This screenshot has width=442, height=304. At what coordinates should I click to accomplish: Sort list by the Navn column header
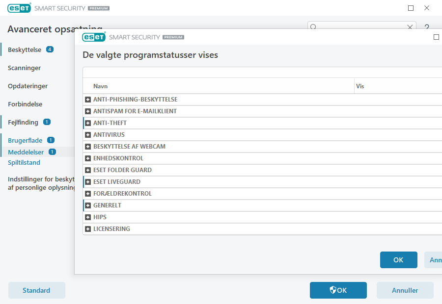point(100,86)
